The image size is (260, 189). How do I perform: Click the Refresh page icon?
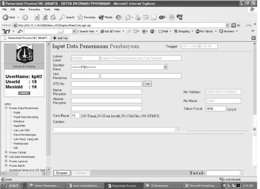[45, 17]
